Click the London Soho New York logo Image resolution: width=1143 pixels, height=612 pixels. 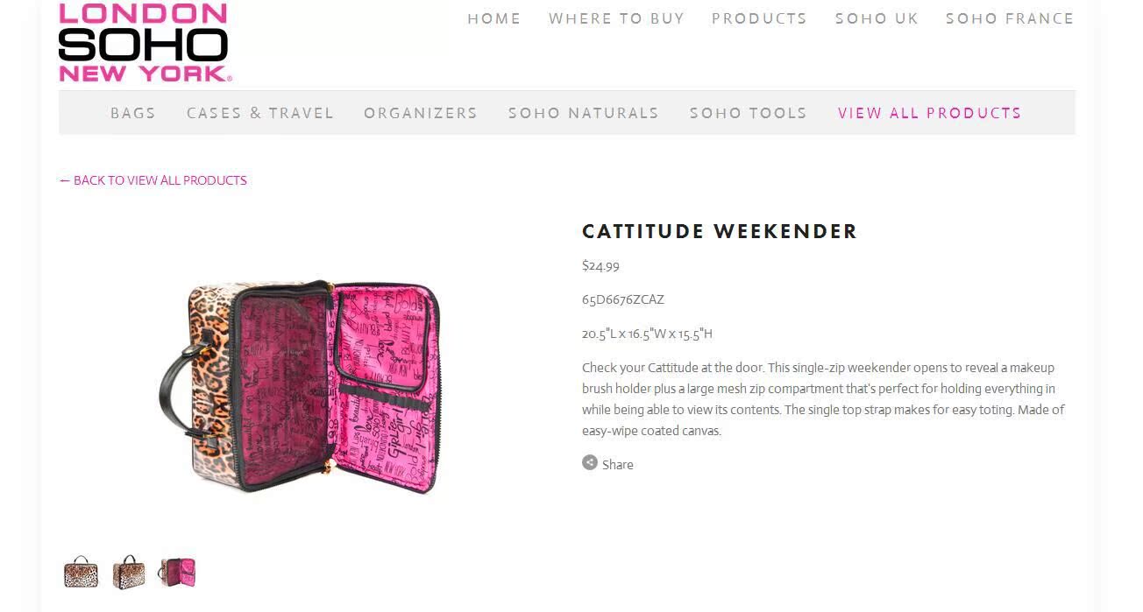145,43
